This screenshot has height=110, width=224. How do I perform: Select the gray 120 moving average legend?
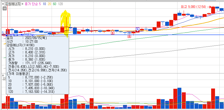tap(60, 4)
